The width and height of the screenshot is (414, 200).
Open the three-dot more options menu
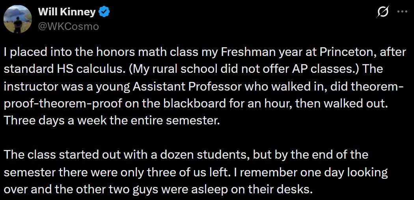tap(402, 12)
